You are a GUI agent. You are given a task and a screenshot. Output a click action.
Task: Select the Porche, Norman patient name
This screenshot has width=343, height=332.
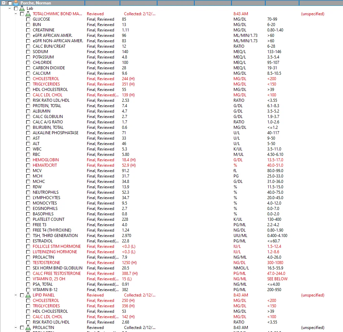(36, 3)
